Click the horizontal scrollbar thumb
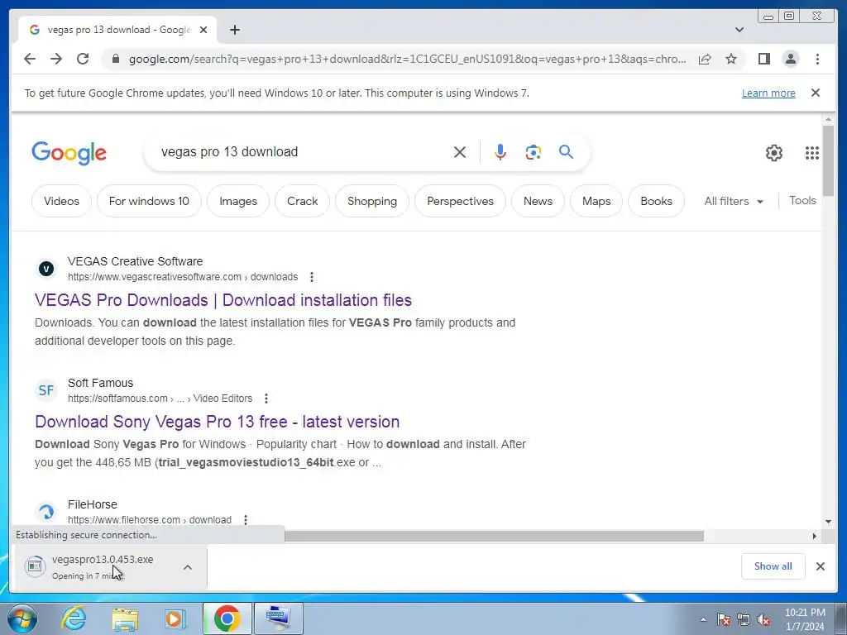Image resolution: width=847 pixels, height=635 pixels. click(494, 536)
